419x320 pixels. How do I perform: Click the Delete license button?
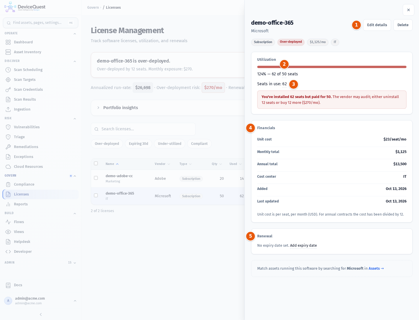[403, 25]
